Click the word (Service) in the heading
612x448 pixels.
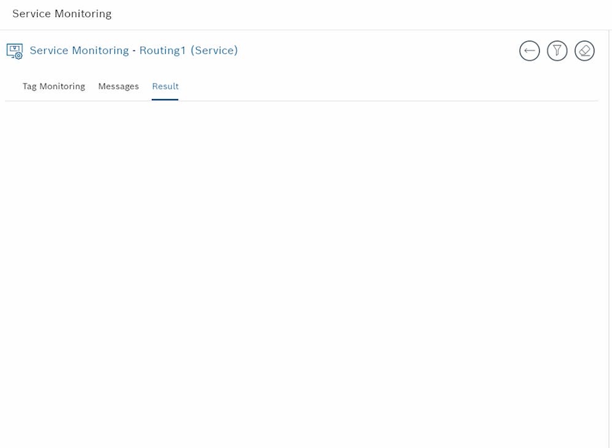coord(214,50)
